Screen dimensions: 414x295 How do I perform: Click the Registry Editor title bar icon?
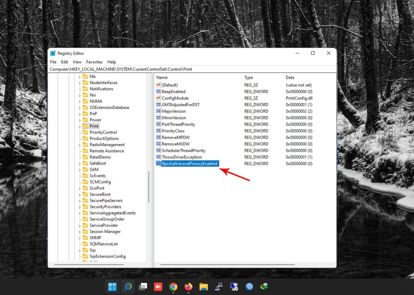(x=53, y=53)
